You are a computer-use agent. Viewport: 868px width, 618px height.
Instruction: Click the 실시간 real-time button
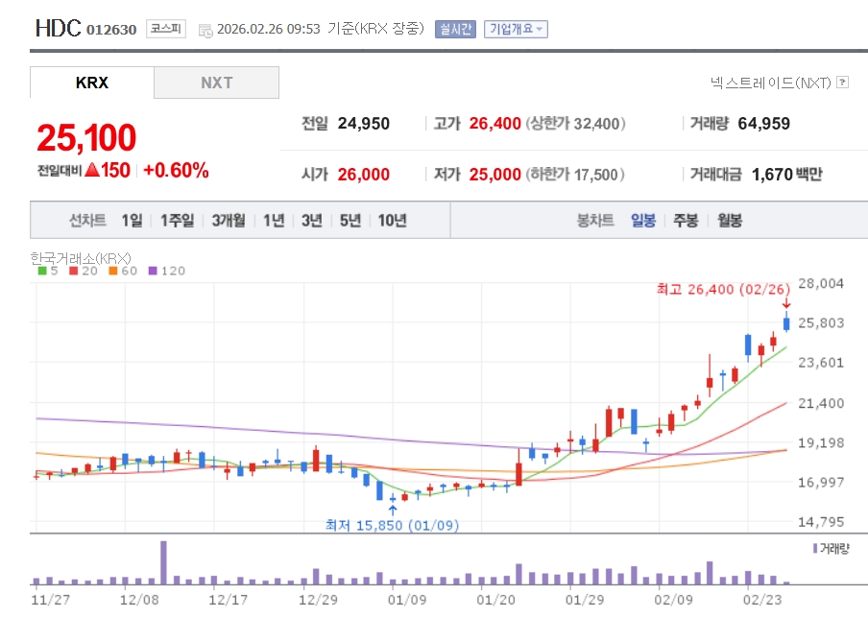pyautogui.click(x=455, y=29)
